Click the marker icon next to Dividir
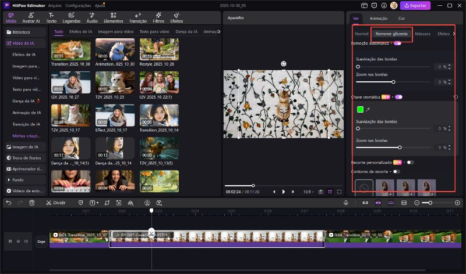Screen dimensions: 466x274 click(x=80, y=203)
